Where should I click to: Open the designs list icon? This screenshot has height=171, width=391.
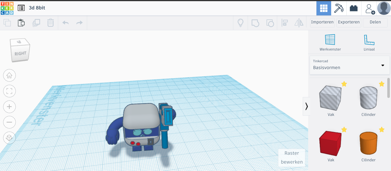(x=21, y=8)
